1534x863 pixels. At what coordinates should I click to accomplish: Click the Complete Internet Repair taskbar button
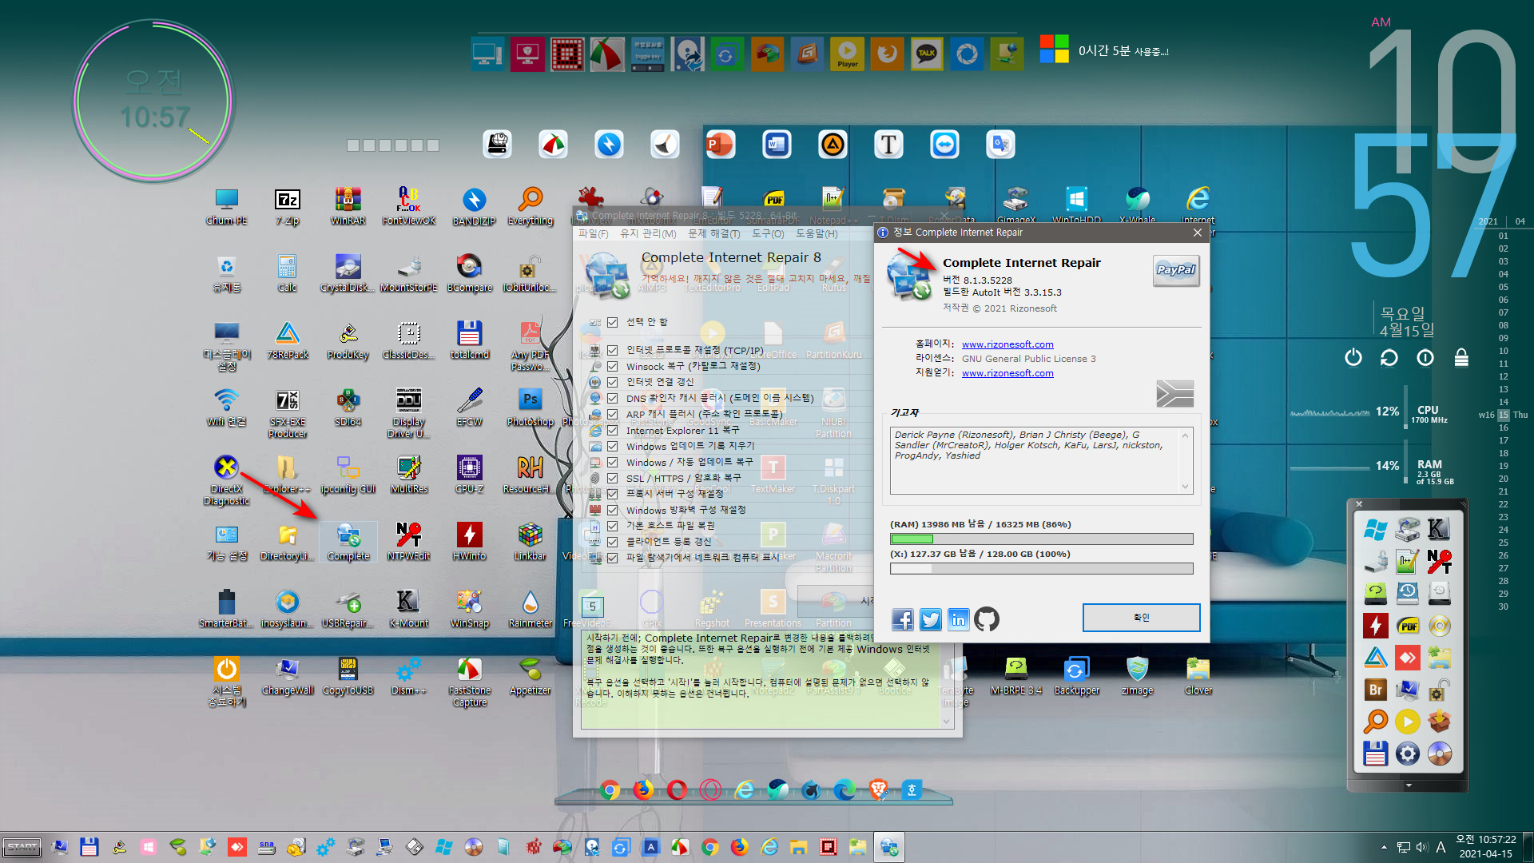tap(888, 847)
